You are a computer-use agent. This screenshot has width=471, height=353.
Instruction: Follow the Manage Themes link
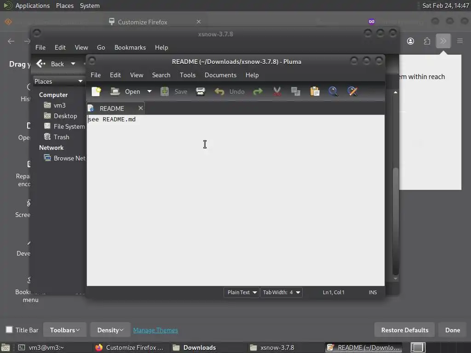[155, 330]
